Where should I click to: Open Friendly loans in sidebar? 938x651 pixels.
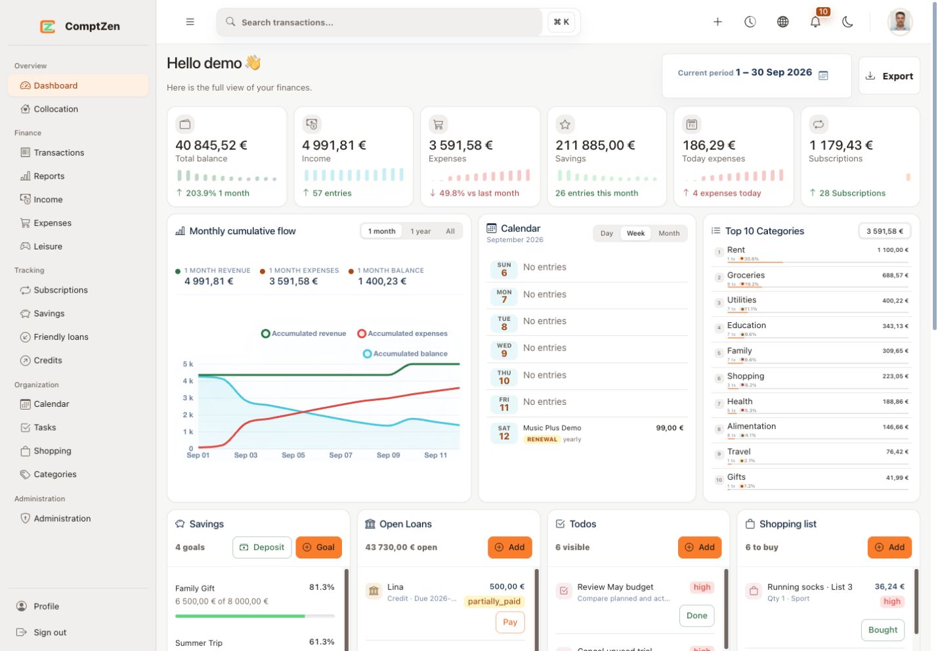(78, 337)
